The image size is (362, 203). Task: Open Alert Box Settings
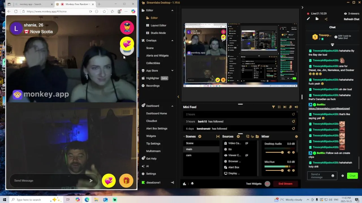tap(157, 129)
